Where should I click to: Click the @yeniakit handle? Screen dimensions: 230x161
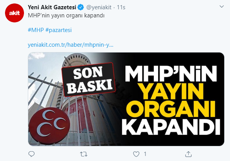pos(99,7)
